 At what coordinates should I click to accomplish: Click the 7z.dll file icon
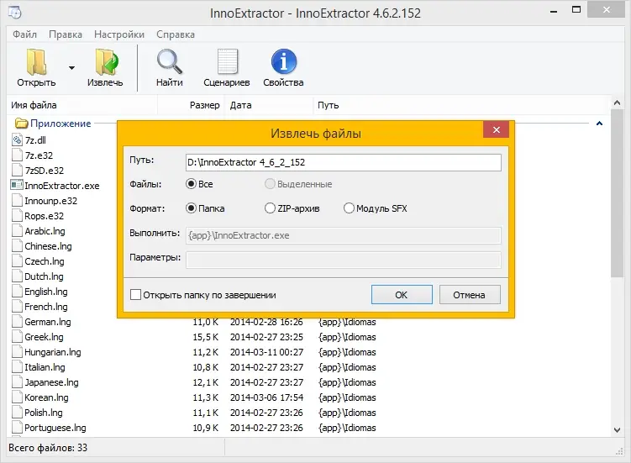coord(17,140)
